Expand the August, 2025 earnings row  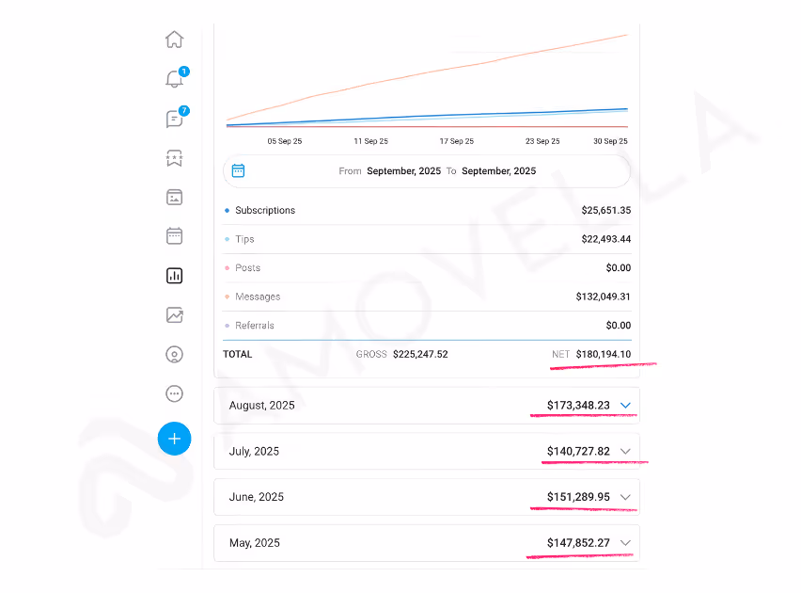click(625, 405)
